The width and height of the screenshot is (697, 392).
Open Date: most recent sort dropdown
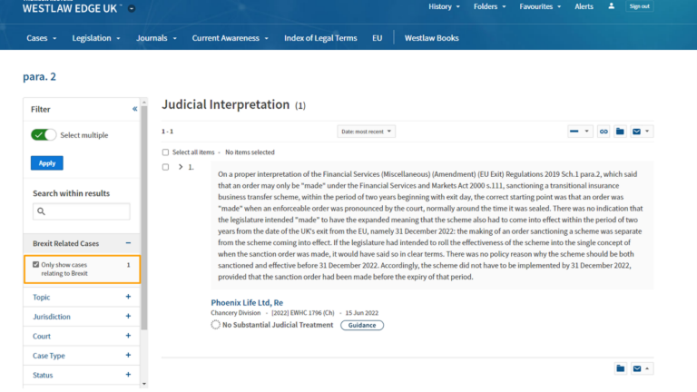[x=367, y=132]
